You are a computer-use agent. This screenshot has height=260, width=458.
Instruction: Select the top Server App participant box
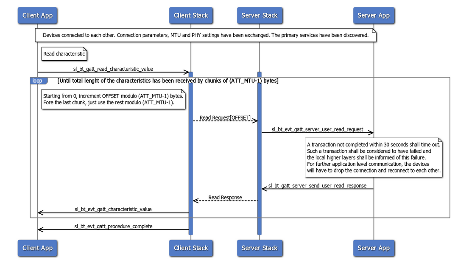(373, 16)
